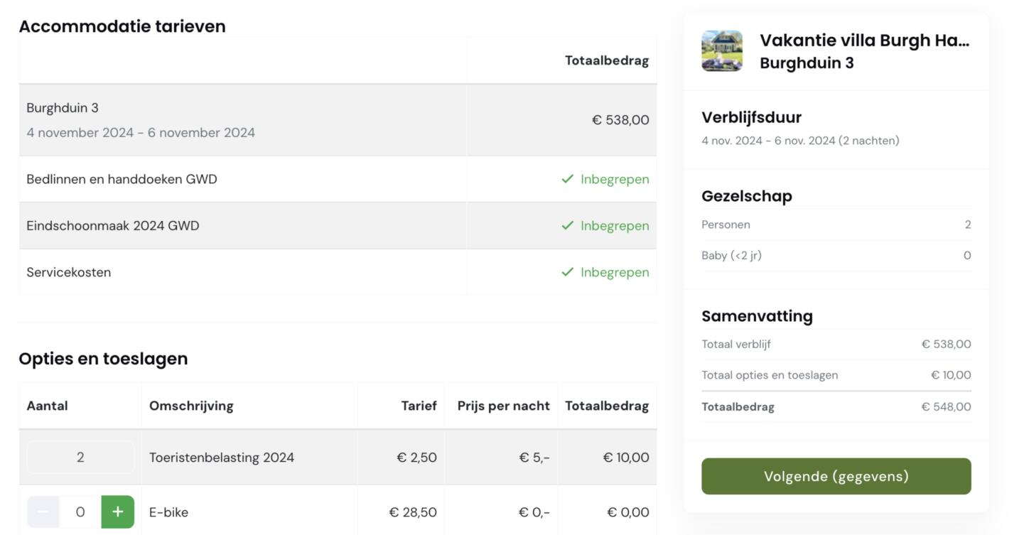
Task: Click the Aantal column header
Action: click(48, 406)
